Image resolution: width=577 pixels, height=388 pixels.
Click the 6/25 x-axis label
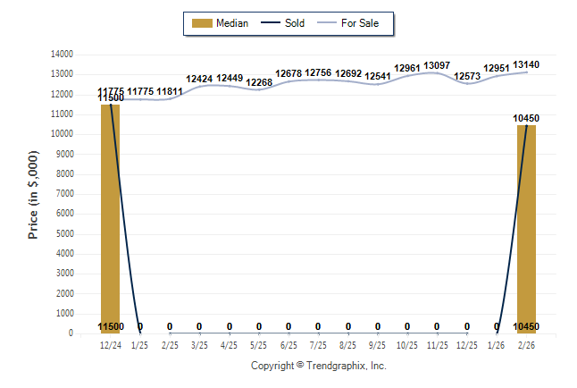pos(288,344)
